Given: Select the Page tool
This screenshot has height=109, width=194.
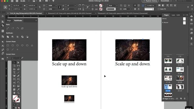Looking at the screenshot, I should click(14, 66).
